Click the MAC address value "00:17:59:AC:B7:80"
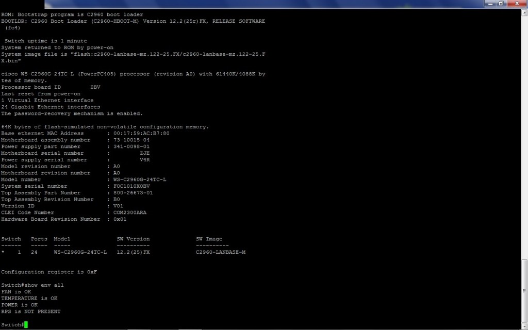528x330 pixels. [141, 134]
